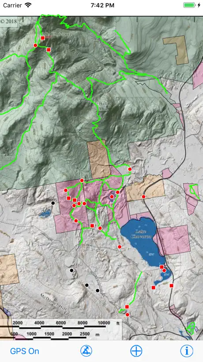The height and width of the screenshot is (362, 203).
Task: Select red square marker at Mt. Chocorua summit label
Action: click(x=43, y=38)
